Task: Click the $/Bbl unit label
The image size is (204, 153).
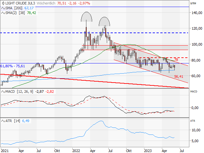Action: [x=193, y=3]
